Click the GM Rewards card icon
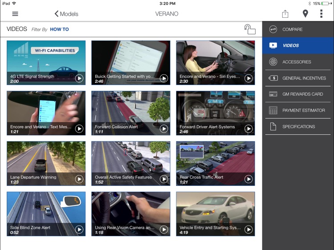Image resolution: width=334 pixels, height=250 pixels. point(273,94)
